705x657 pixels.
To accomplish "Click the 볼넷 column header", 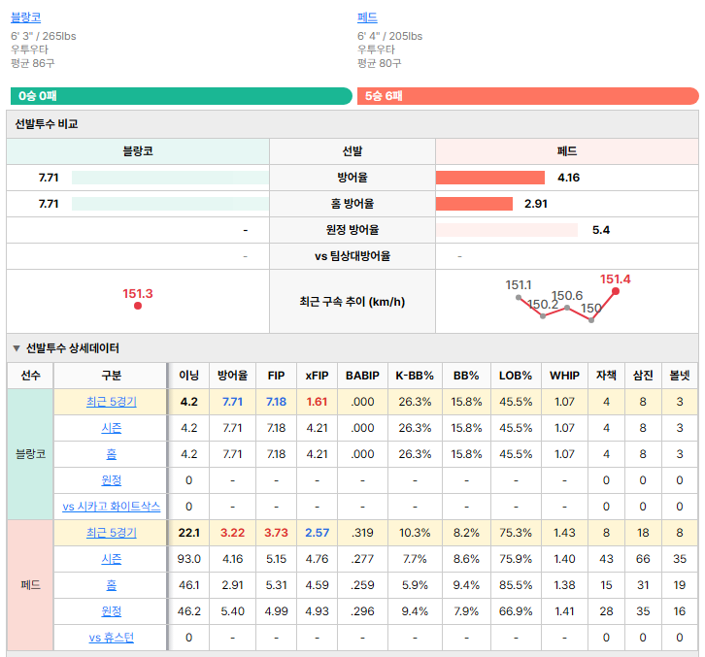I will 680,376.
